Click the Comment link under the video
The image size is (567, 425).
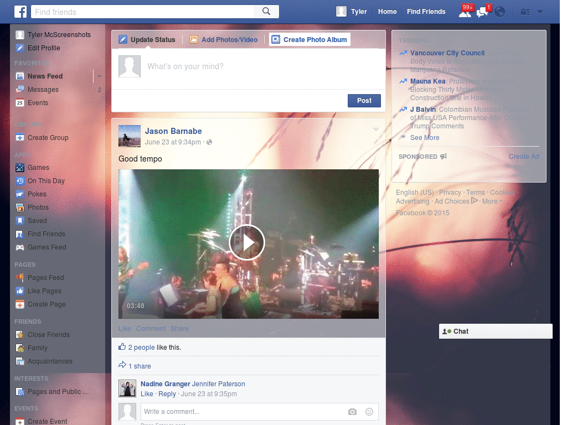coord(151,329)
